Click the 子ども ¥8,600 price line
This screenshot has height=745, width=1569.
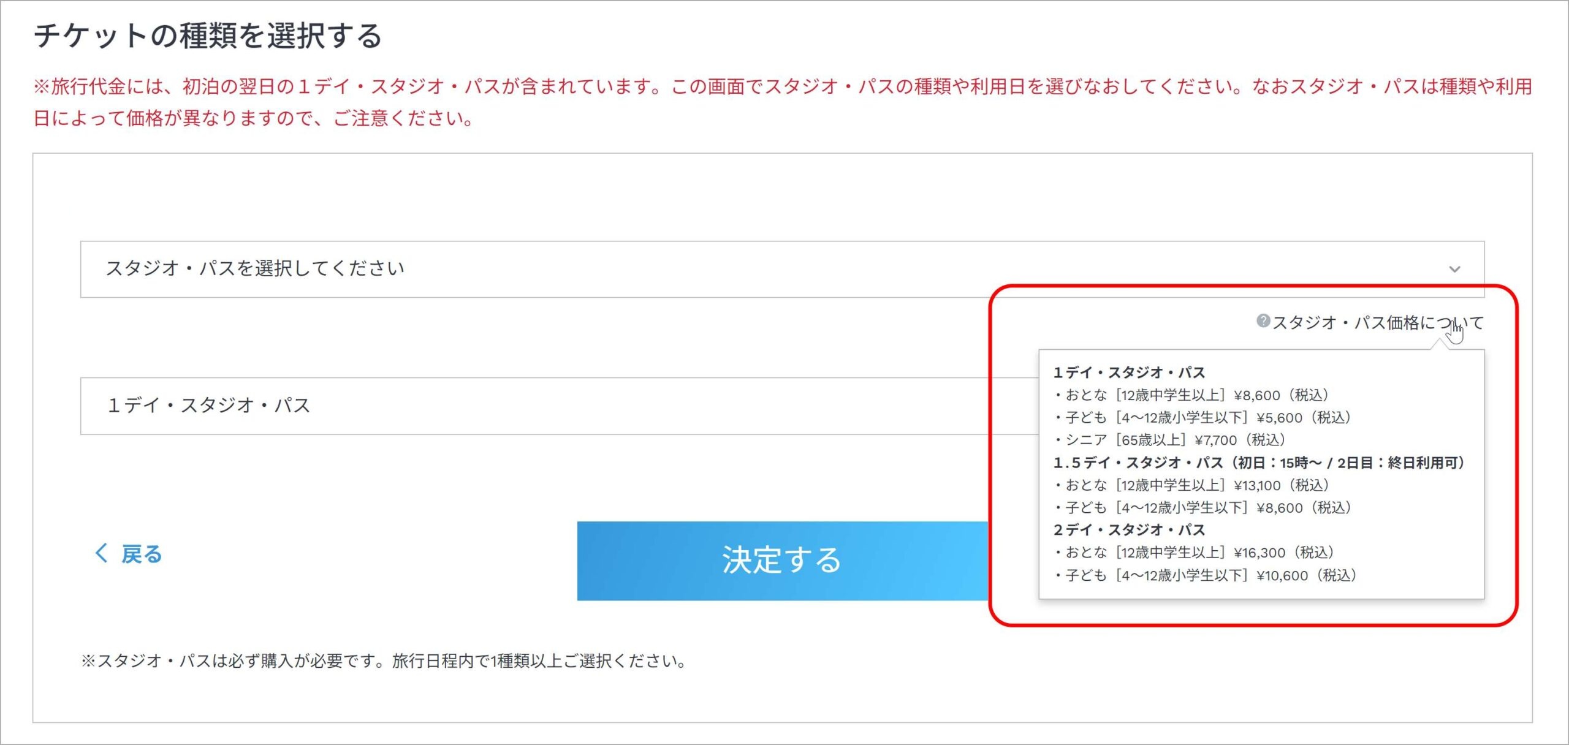[1202, 508]
